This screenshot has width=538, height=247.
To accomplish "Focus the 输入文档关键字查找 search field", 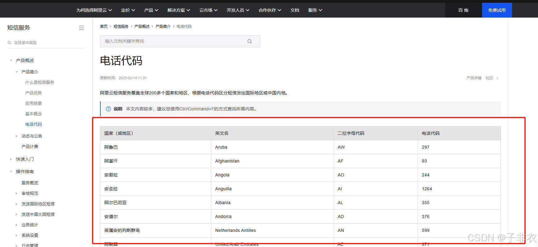I will pyautogui.click(x=180, y=41).
